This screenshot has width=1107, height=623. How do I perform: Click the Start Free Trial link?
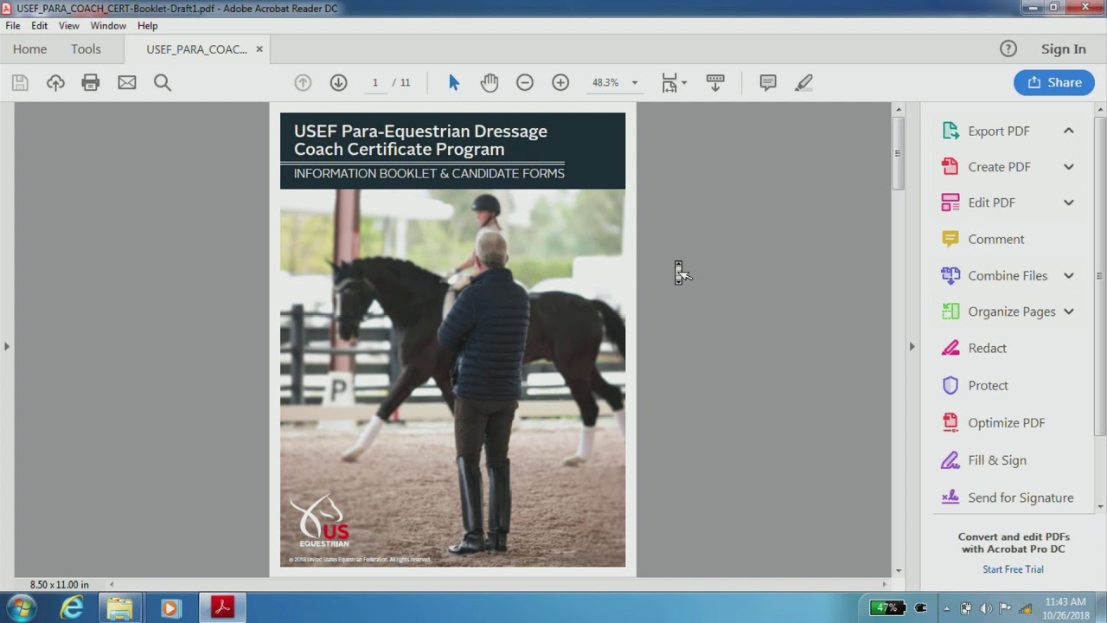[1013, 569]
